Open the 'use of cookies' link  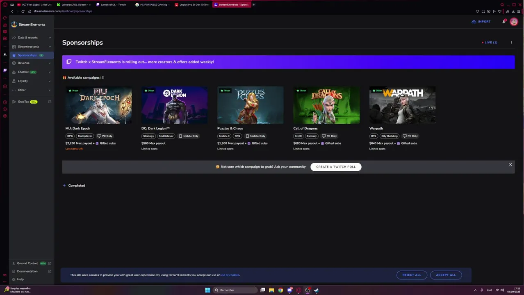point(230,275)
